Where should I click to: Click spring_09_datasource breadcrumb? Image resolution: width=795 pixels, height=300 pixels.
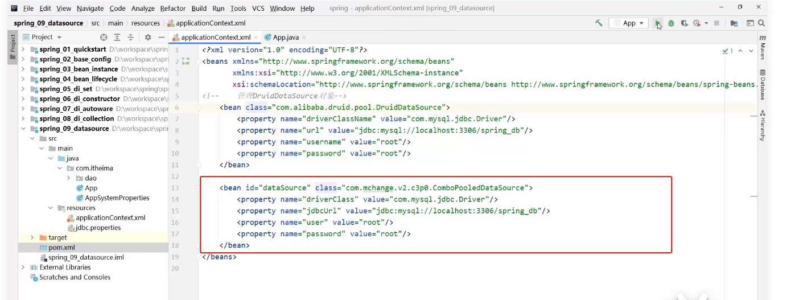(48, 23)
